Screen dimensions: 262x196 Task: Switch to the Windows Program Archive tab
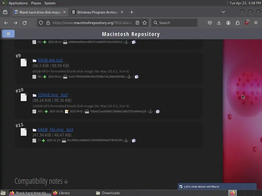[97, 12]
